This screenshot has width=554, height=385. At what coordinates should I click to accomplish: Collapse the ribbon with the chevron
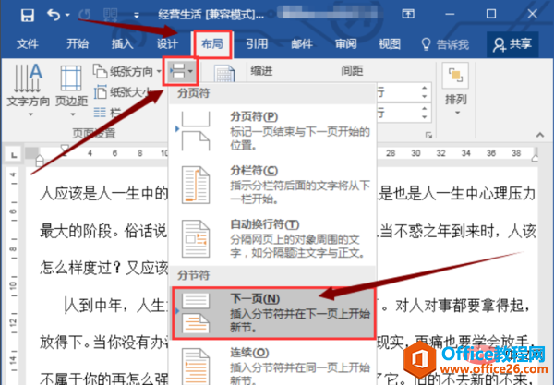(x=540, y=135)
